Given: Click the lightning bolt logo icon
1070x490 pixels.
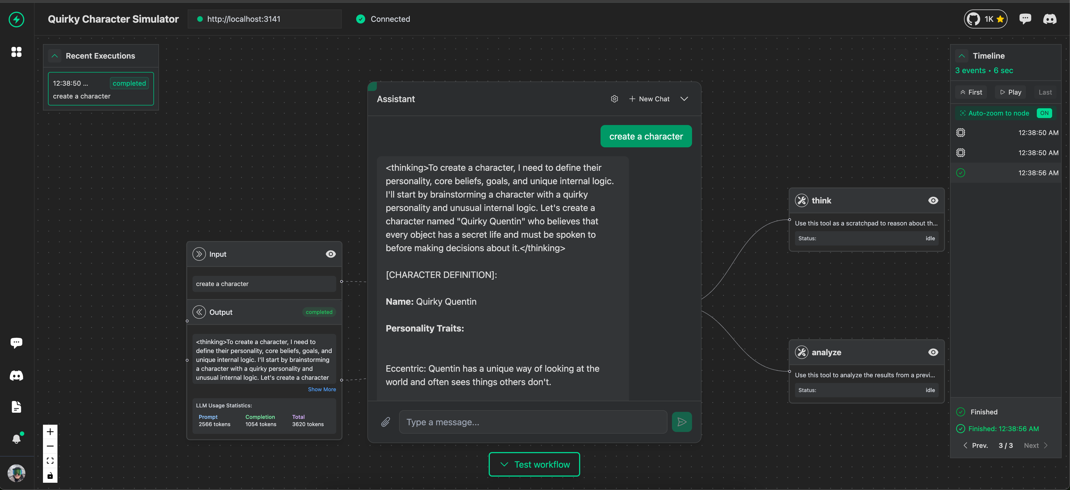Looking at the screenshot, I should (x=16, y=19).
